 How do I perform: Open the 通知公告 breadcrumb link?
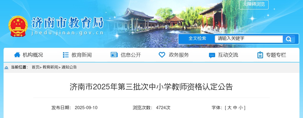coord(69,67)
